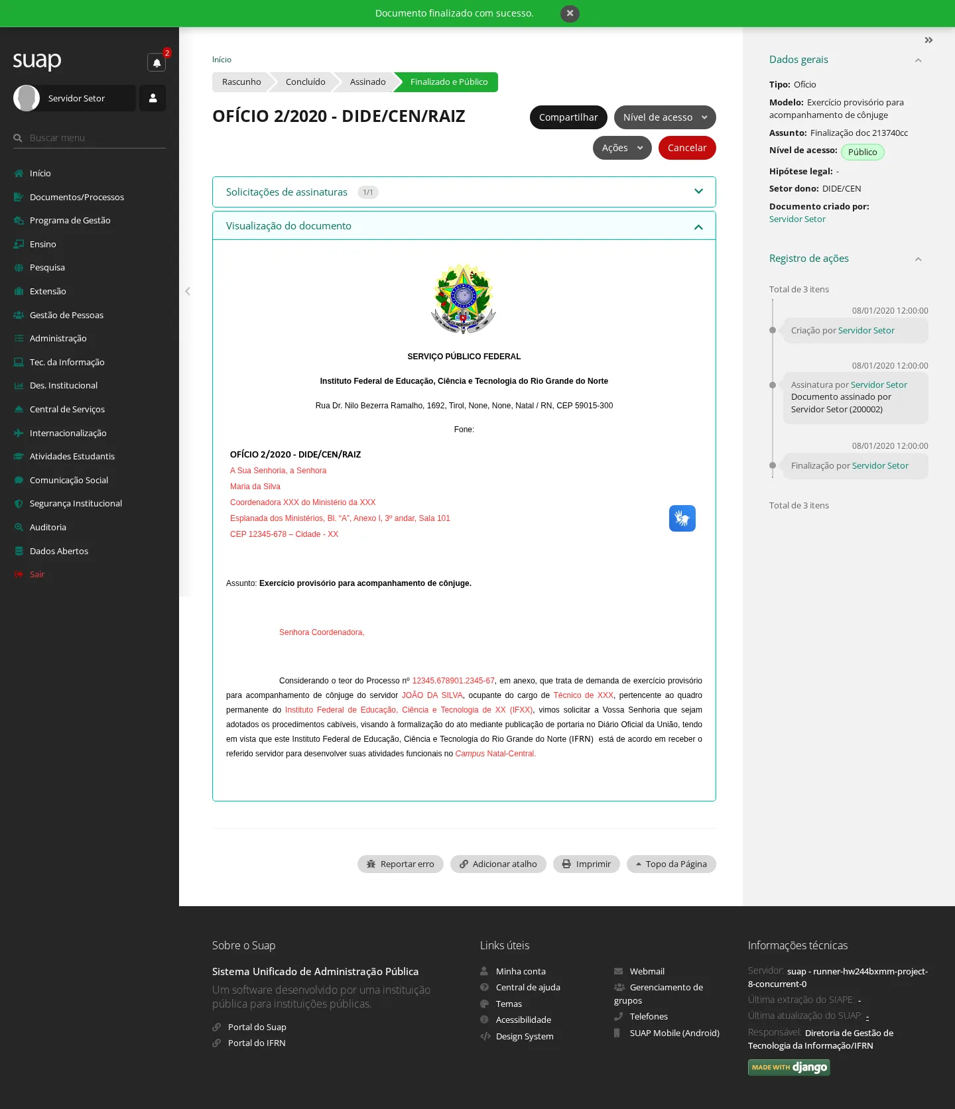Click the Rascunho status step
The width and height of the screenshot is (955, 1109).
coord(241,82)
